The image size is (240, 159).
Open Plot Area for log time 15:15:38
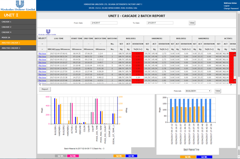(x=42, y=77)
